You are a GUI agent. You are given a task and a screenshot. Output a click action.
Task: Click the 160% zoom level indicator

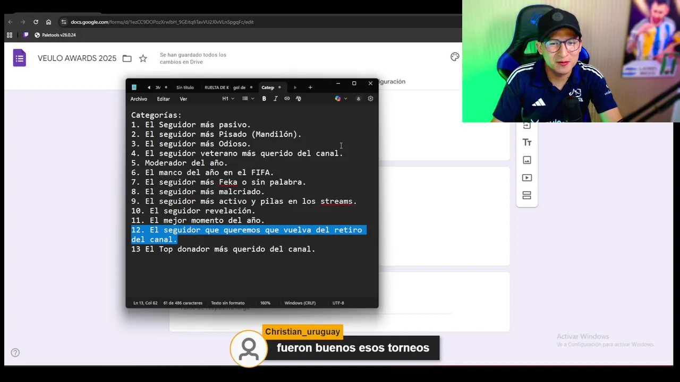point(265,303)
